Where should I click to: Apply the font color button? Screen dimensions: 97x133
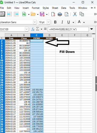(x=79, y=22)
